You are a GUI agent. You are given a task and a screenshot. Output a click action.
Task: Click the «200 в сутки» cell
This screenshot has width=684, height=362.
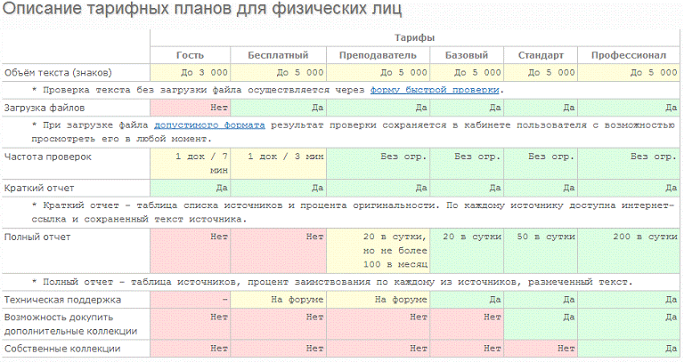coord(629,251)
